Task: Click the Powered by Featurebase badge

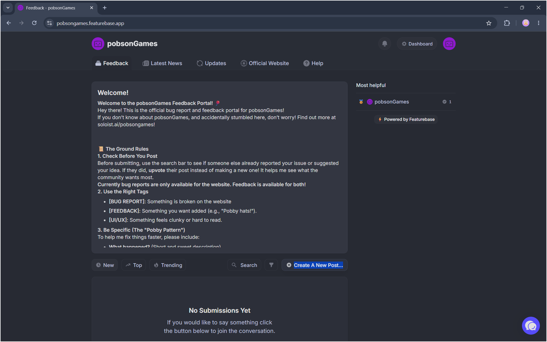Action: tap(406, 119)
